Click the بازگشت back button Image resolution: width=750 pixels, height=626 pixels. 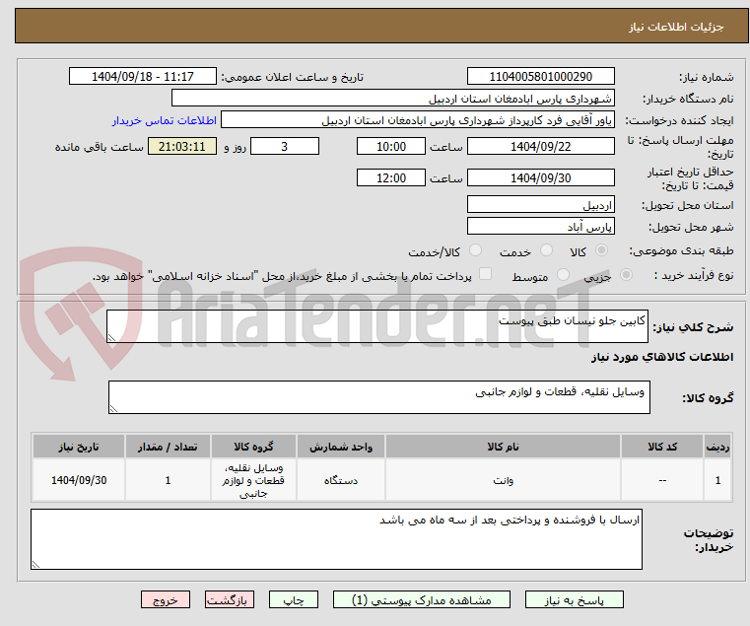230,599
